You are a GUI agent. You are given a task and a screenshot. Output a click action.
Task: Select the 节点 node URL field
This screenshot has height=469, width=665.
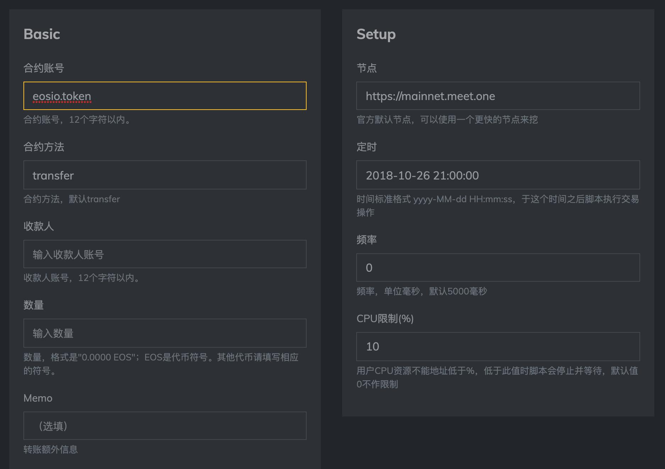pyautogui.click(x=498, y=96)
